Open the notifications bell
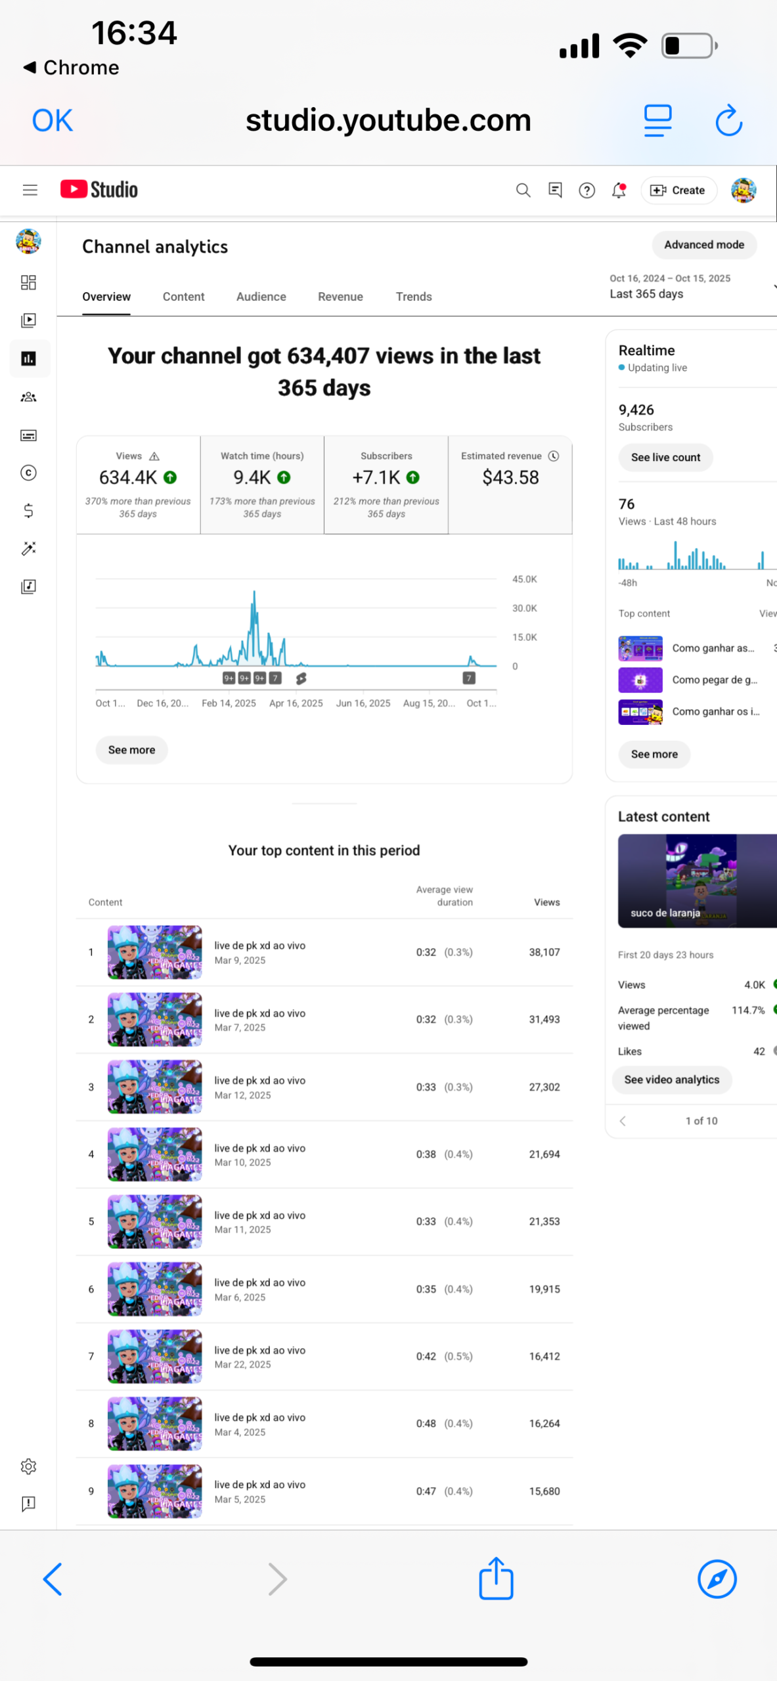This screenshot has width=777, height=1681. pos(619,190)
